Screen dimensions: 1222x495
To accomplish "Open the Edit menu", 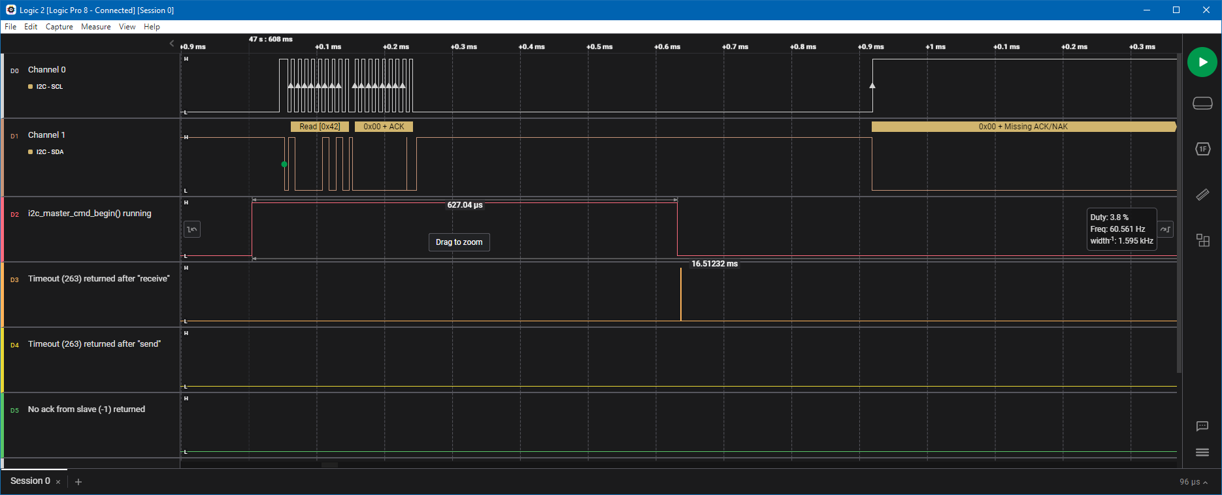I will tap(31, 27).
